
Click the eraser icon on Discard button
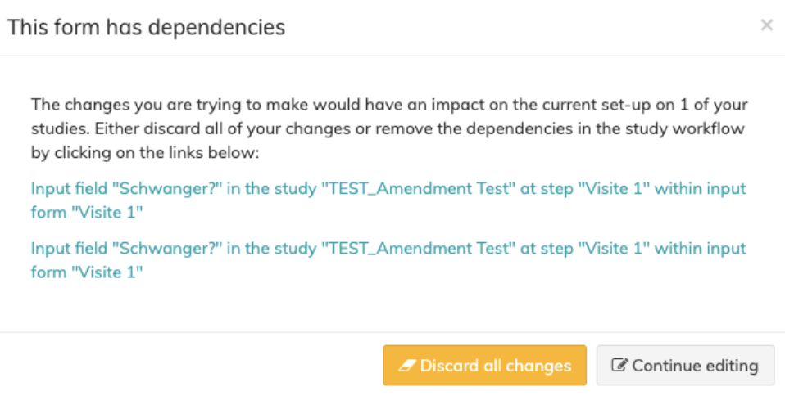407,366
